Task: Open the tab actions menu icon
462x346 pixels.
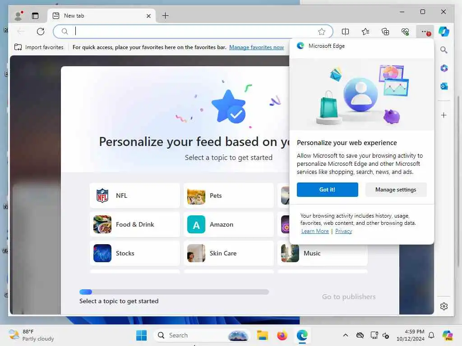Action: point(35,16)
